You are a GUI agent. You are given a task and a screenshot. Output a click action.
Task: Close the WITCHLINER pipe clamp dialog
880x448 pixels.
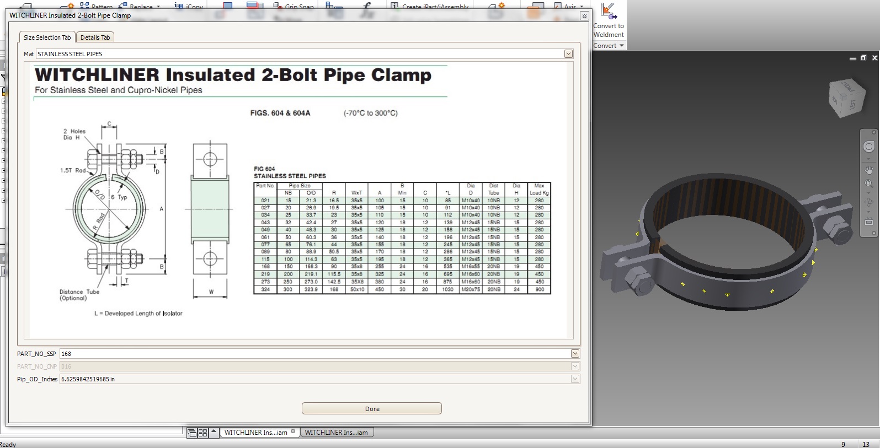pyautogui.click(x=584, y=15)
